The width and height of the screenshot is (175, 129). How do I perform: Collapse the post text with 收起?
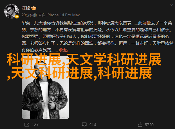pos(63,50)
